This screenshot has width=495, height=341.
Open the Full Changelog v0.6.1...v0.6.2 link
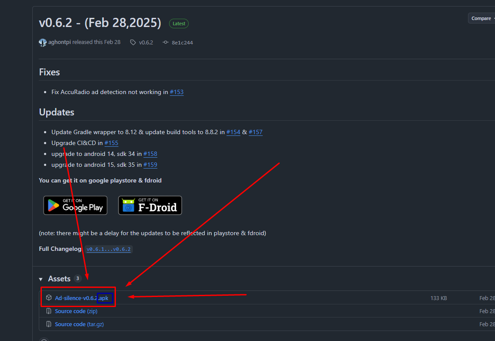pos(108,249)
